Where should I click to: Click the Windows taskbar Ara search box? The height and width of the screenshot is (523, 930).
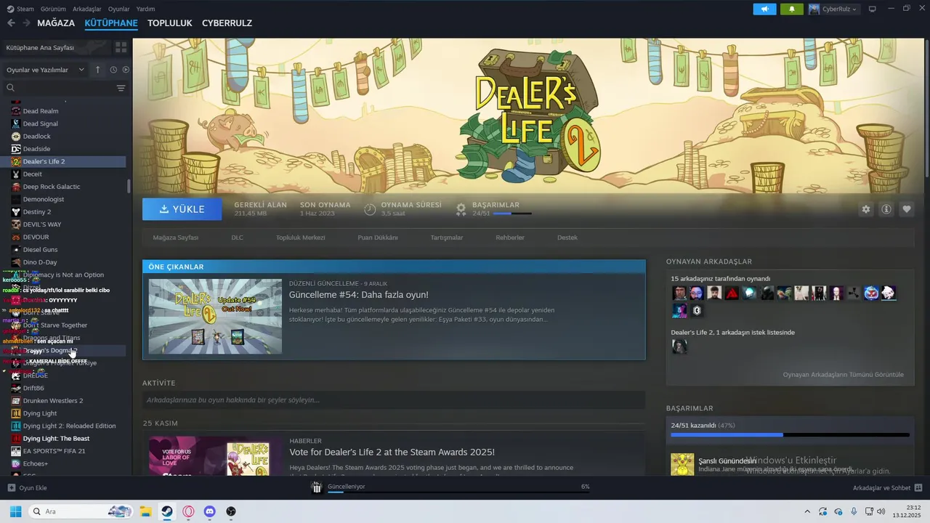coord(81,511)
